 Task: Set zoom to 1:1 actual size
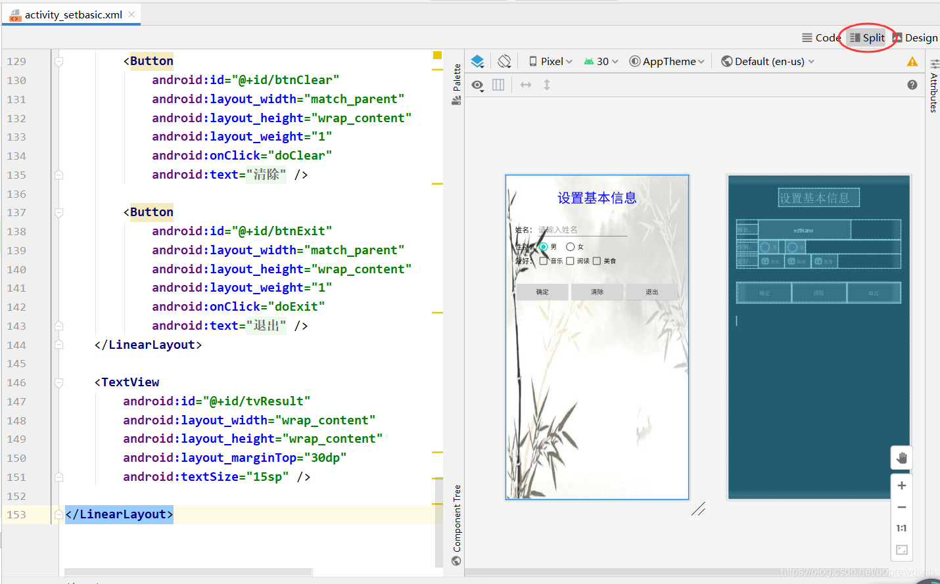[x=902, y=528]
